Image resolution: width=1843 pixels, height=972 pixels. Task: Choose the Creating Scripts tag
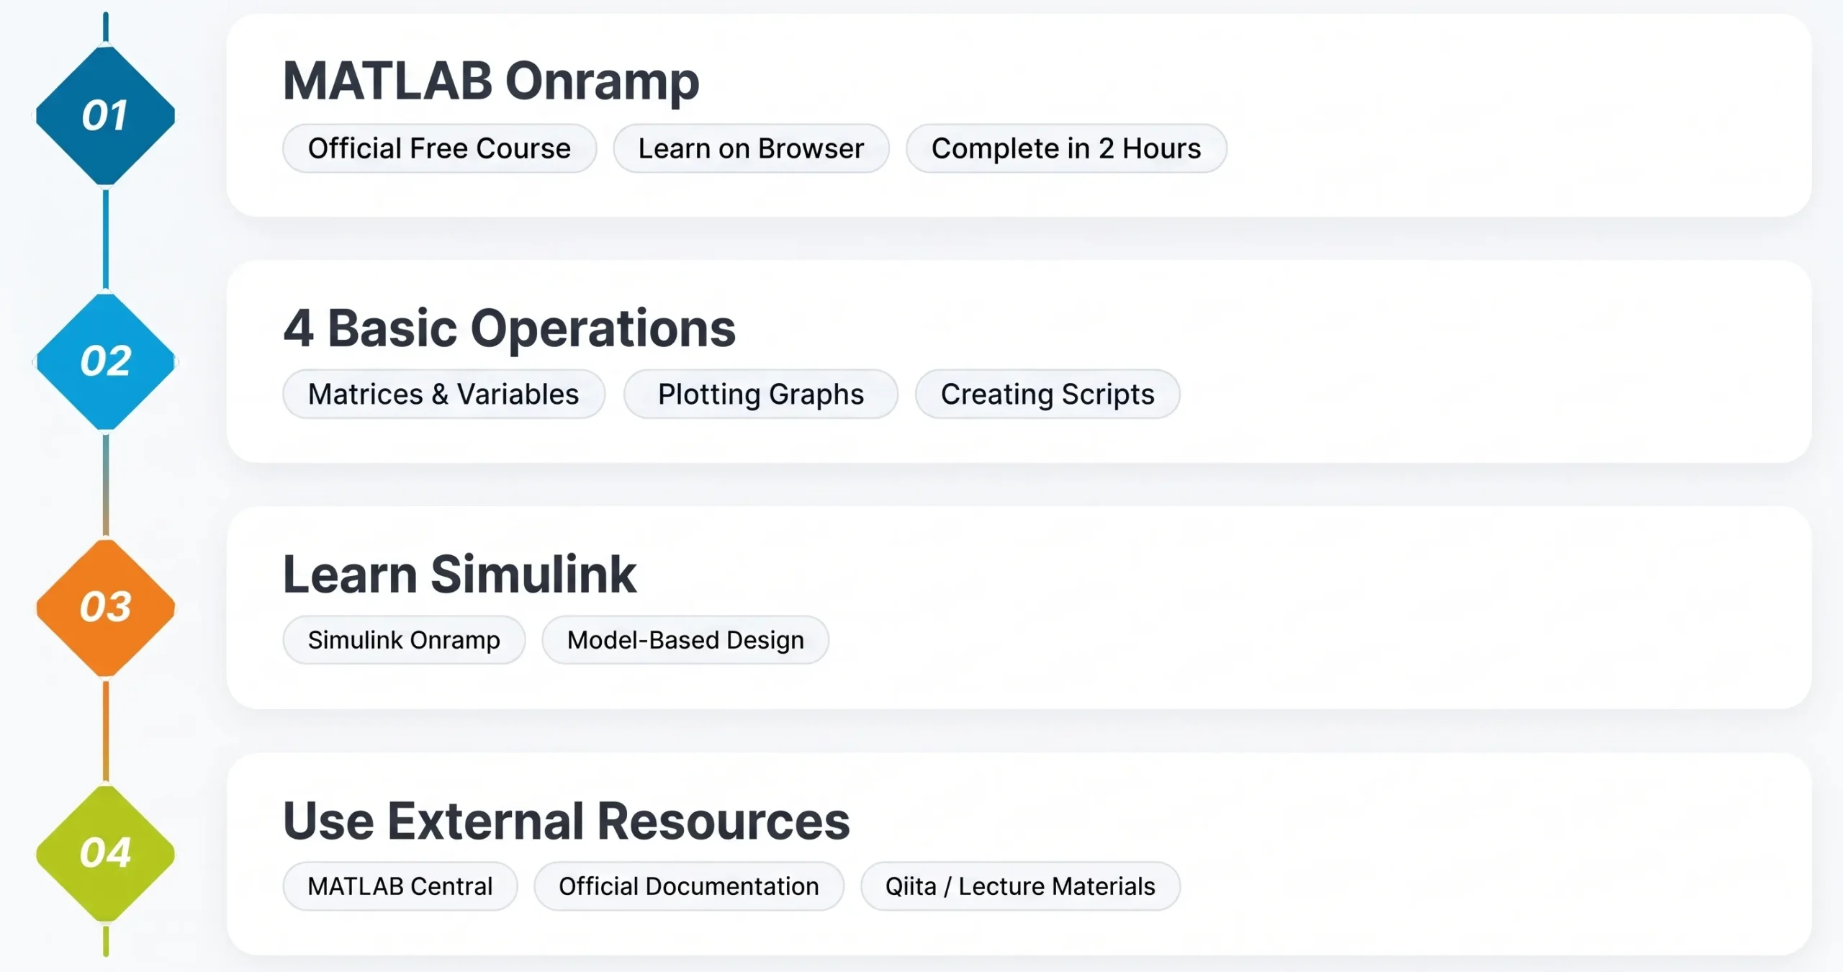[x=1047, y=394]
